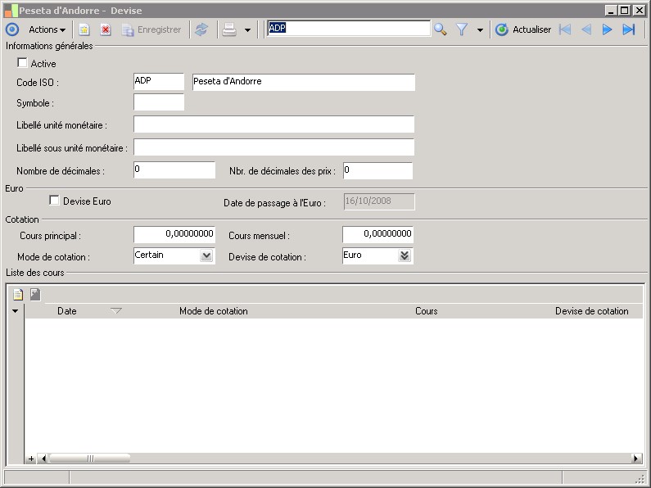The width and height of the screenshot is (651, 488).
Task: Open the Mode de cotation dropdown
Action: click(x=206, y=255)
